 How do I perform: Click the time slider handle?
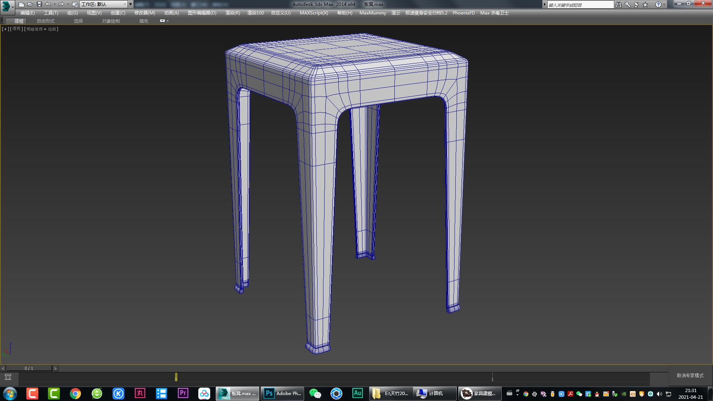[176, 377]
